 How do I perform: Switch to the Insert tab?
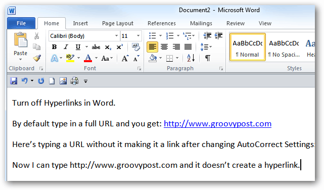tap(80, 23)
